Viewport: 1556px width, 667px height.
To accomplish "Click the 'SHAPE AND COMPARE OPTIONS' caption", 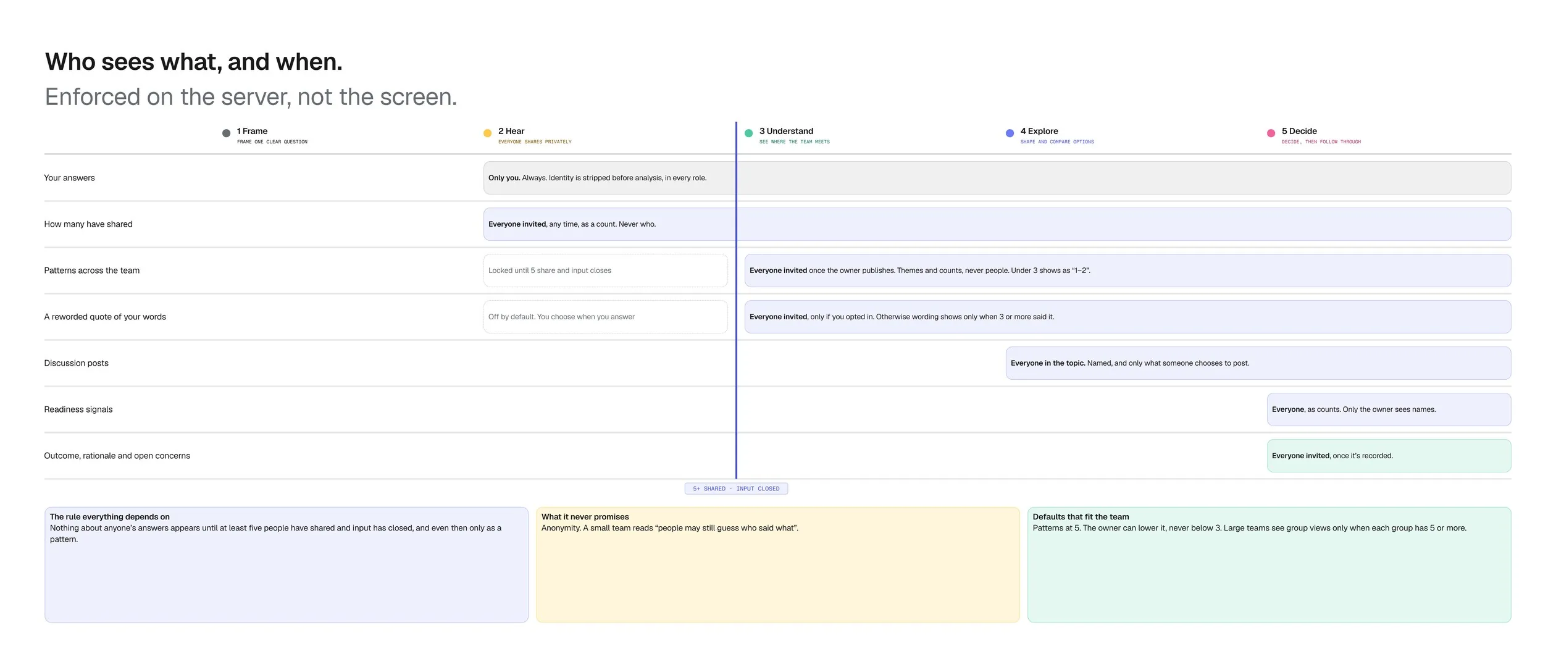I will click(1057, 142).
